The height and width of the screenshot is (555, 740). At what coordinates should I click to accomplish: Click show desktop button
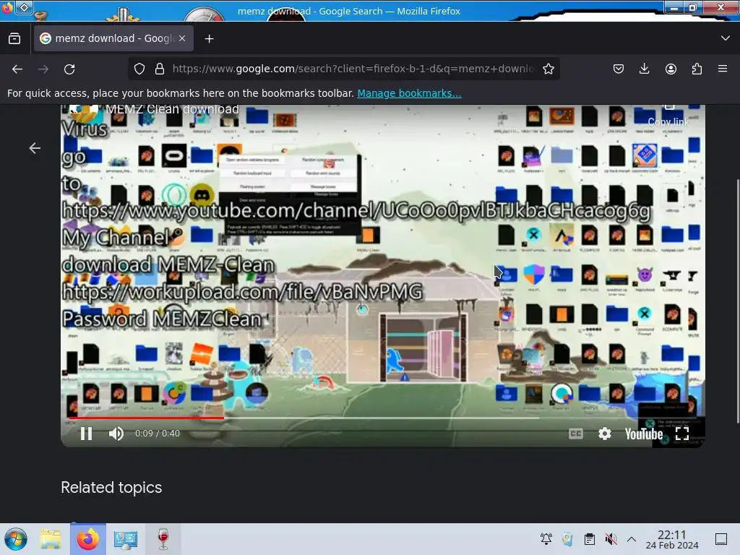pos(721,539)
